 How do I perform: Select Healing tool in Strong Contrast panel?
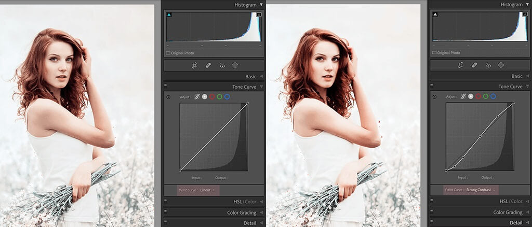475,65
